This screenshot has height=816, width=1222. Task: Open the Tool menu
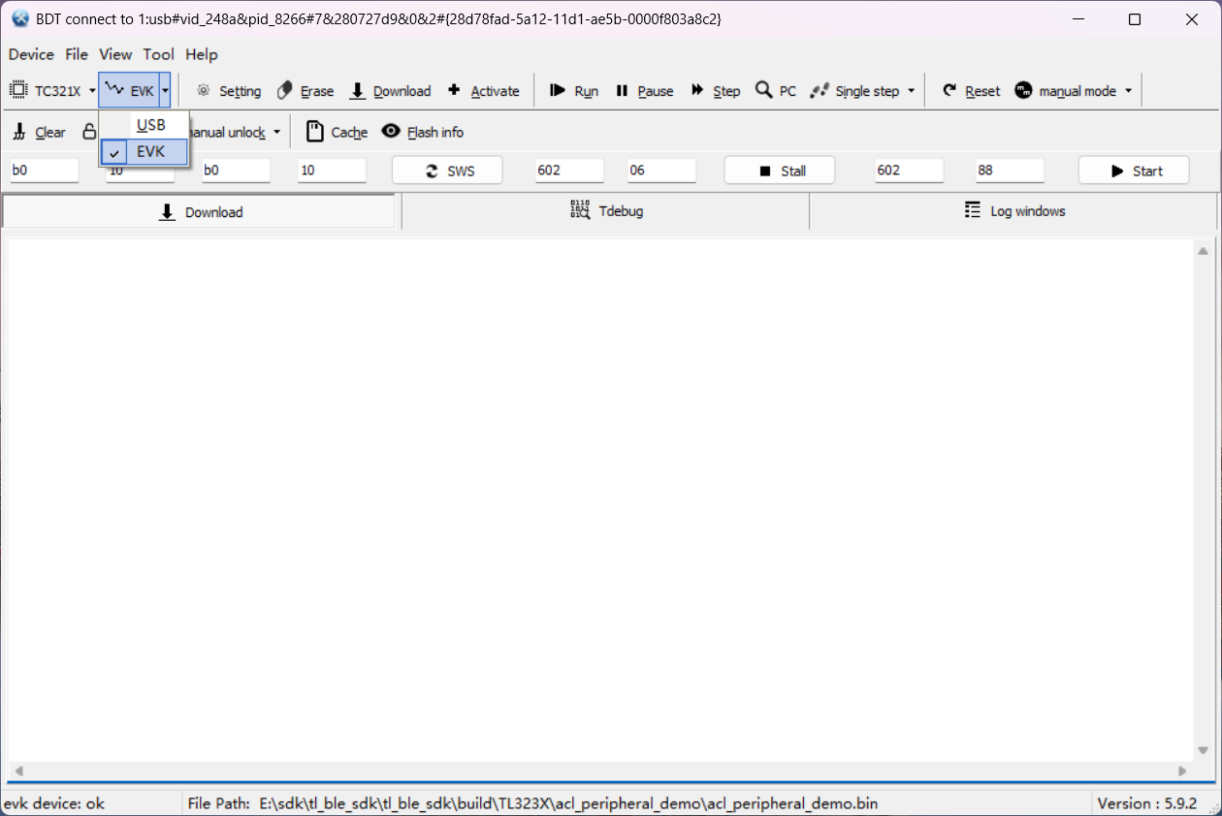[159, 54]
